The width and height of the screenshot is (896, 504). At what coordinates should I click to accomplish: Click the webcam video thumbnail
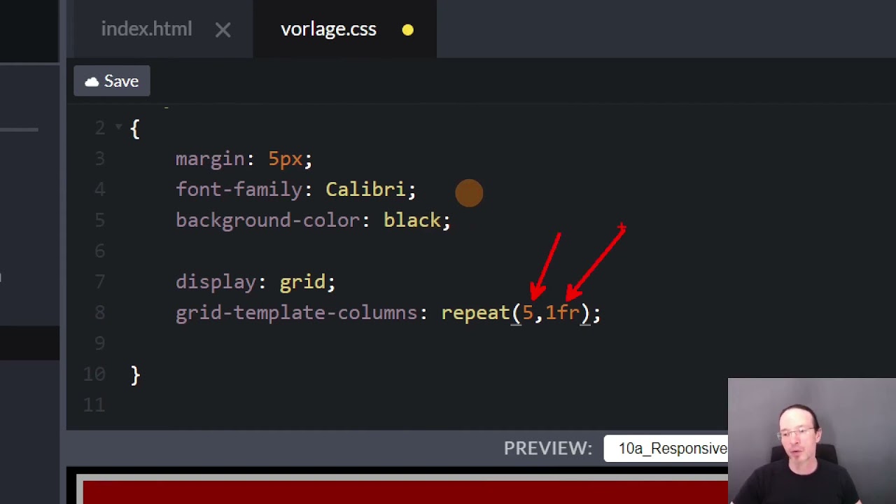point(812,441)
